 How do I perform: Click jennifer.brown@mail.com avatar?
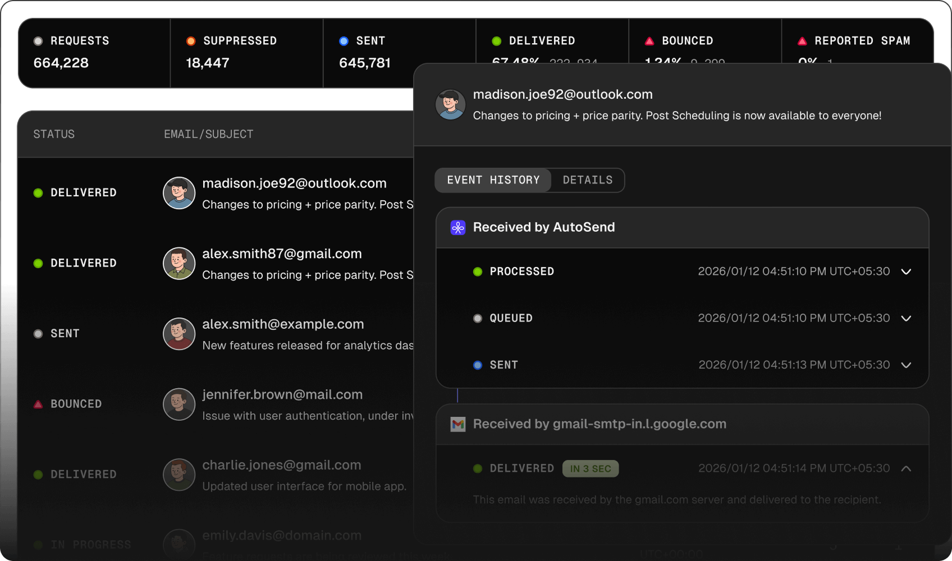179,404
